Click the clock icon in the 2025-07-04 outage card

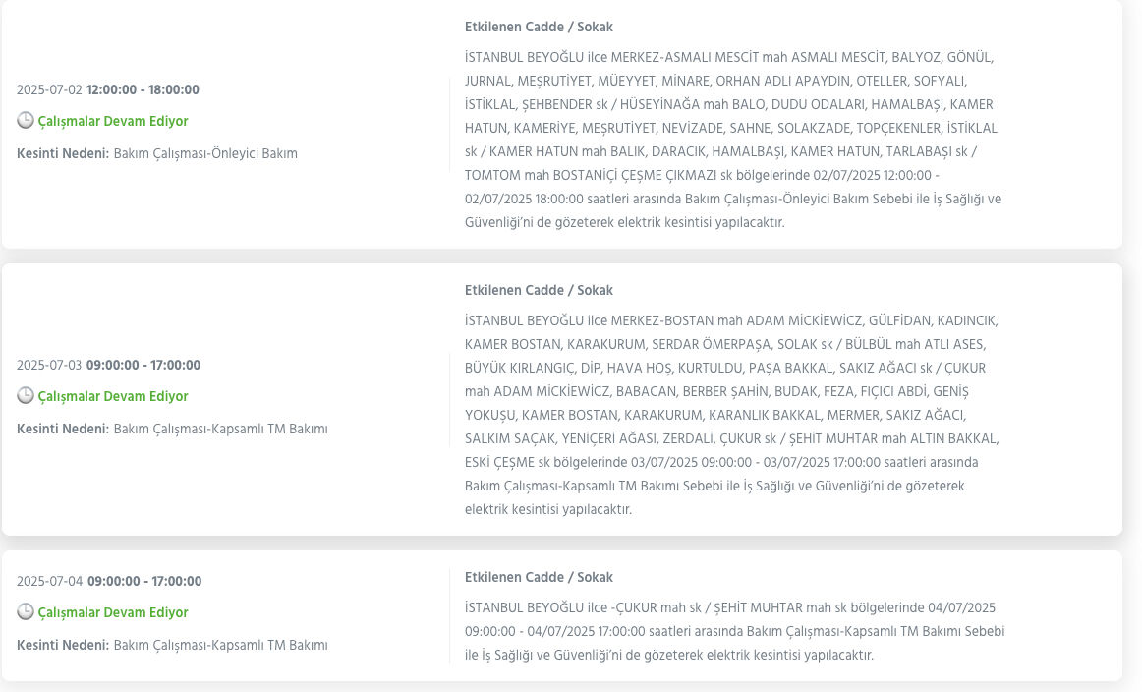click(26, 612)
